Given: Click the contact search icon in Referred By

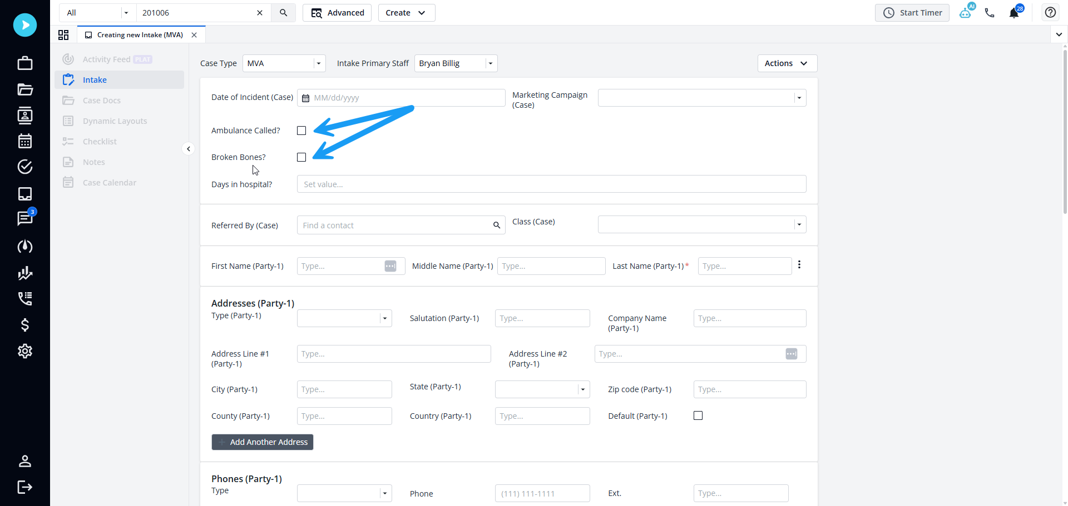Looking at the screenshot, I should point(497,226).
